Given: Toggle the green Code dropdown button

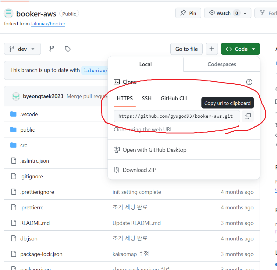Looking at the screenshot, I should click(x=240, y=49).
